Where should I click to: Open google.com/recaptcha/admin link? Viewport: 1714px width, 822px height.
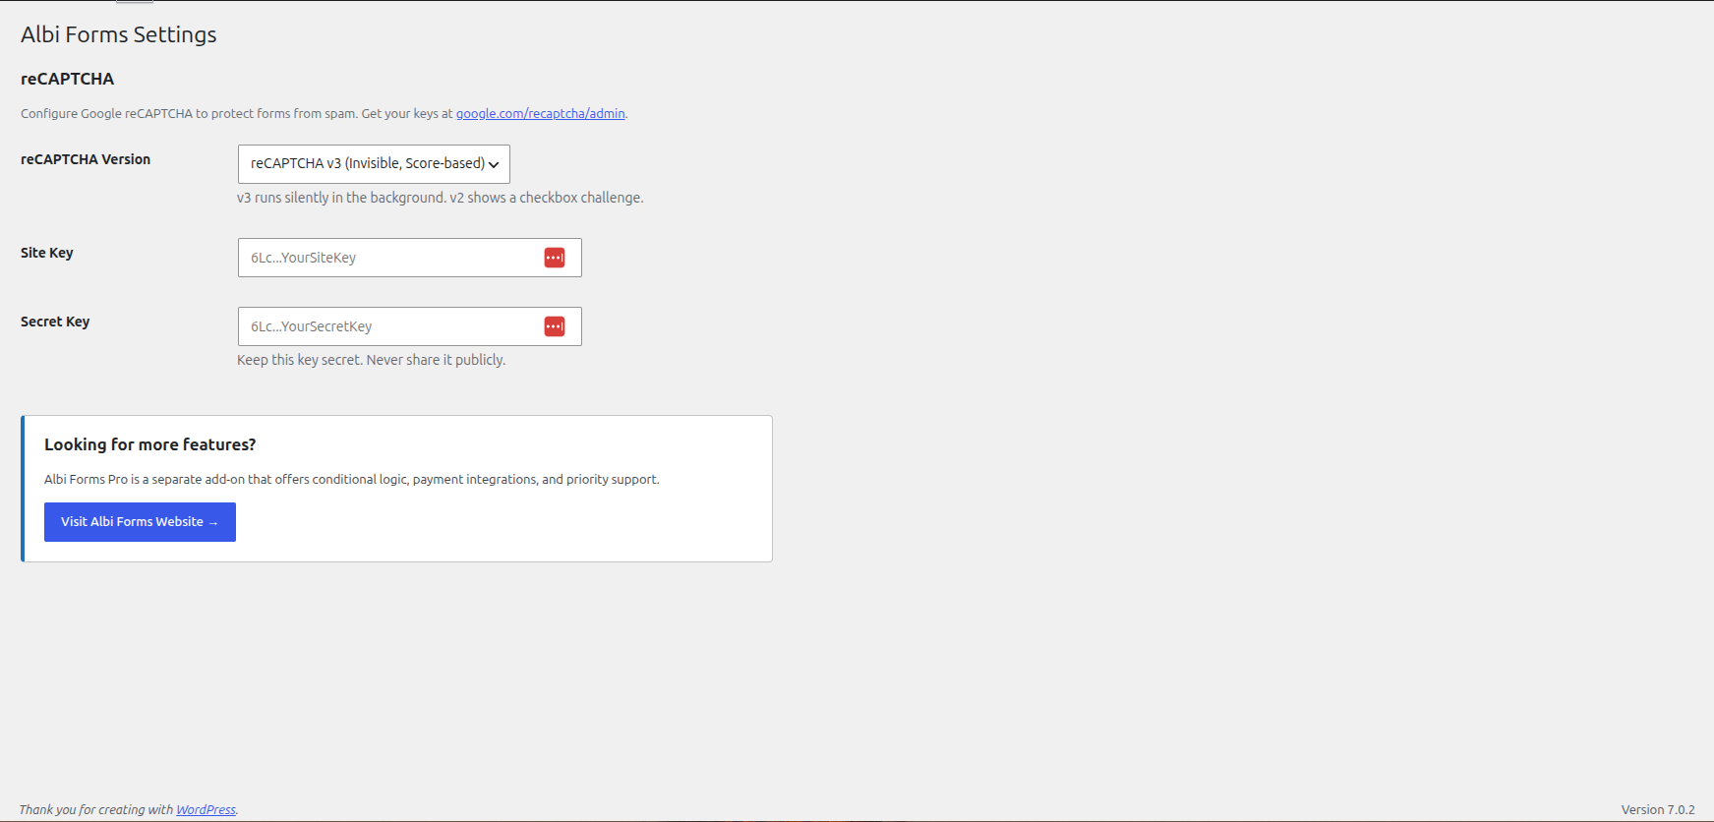coord(540,113)
